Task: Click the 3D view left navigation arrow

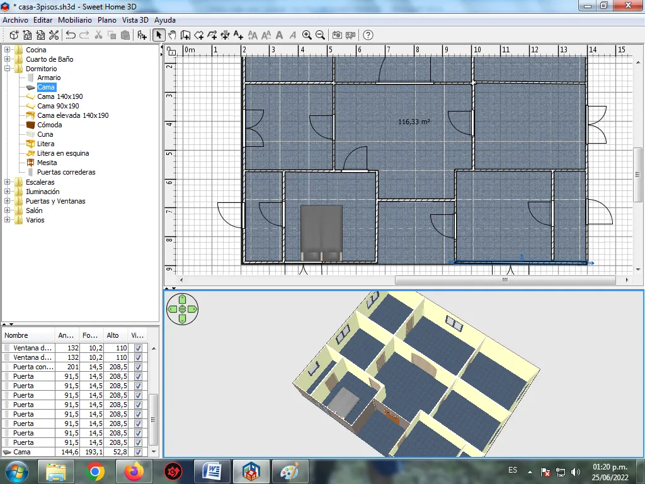Action: (173, 309)
